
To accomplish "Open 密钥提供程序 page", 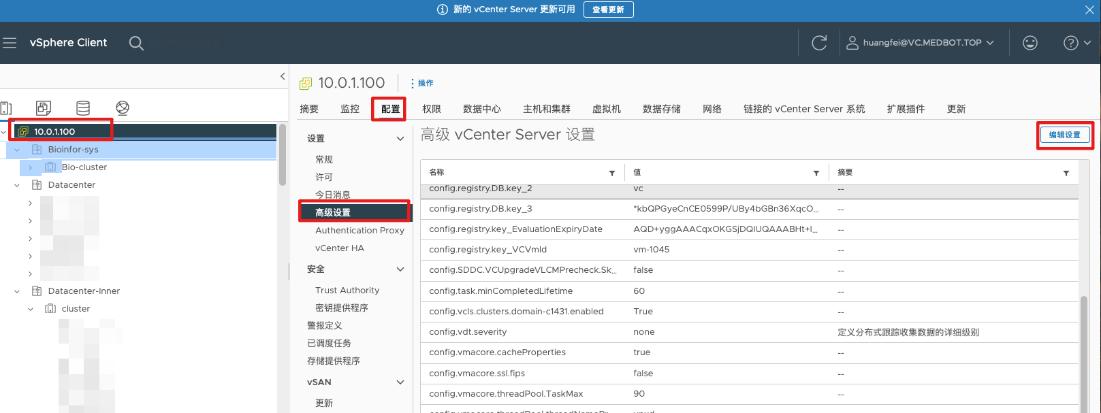I will 342,308.
